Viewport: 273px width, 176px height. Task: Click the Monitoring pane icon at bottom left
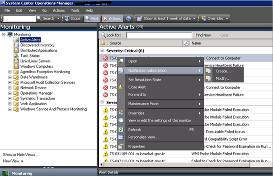5,173
